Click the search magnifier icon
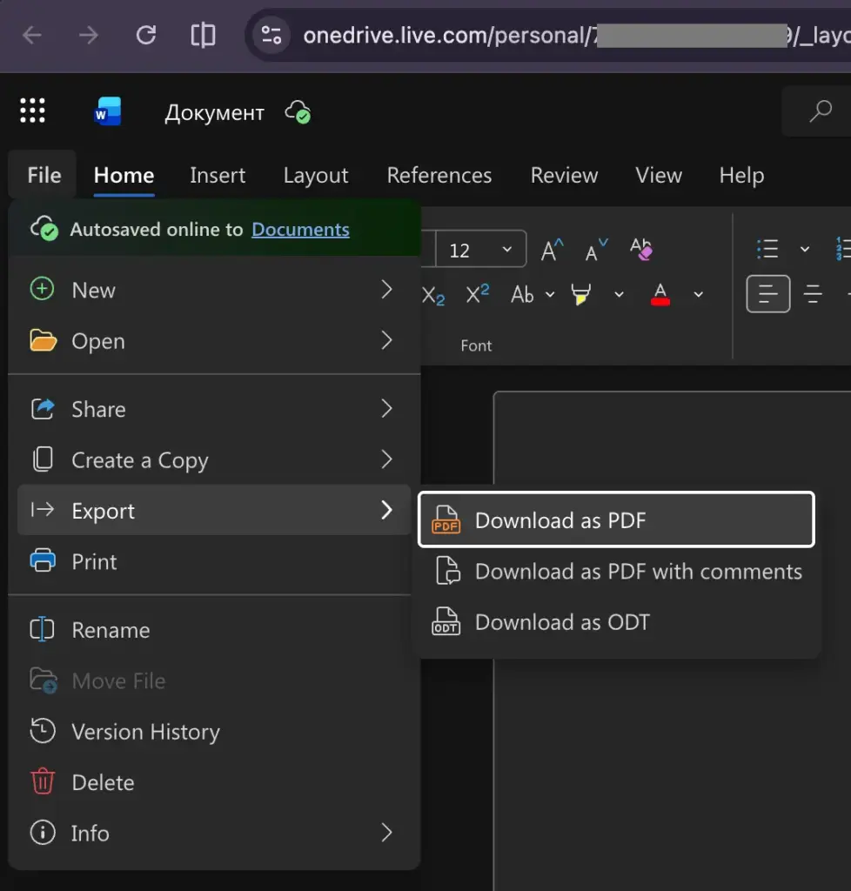This screenshot has width=851, height=891. (821, 111)
